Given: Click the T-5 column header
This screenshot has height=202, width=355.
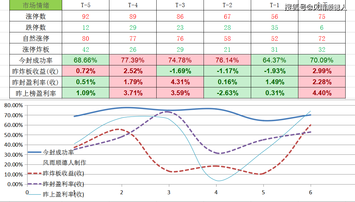Looking at the screenshot, I should pos(86,6).
